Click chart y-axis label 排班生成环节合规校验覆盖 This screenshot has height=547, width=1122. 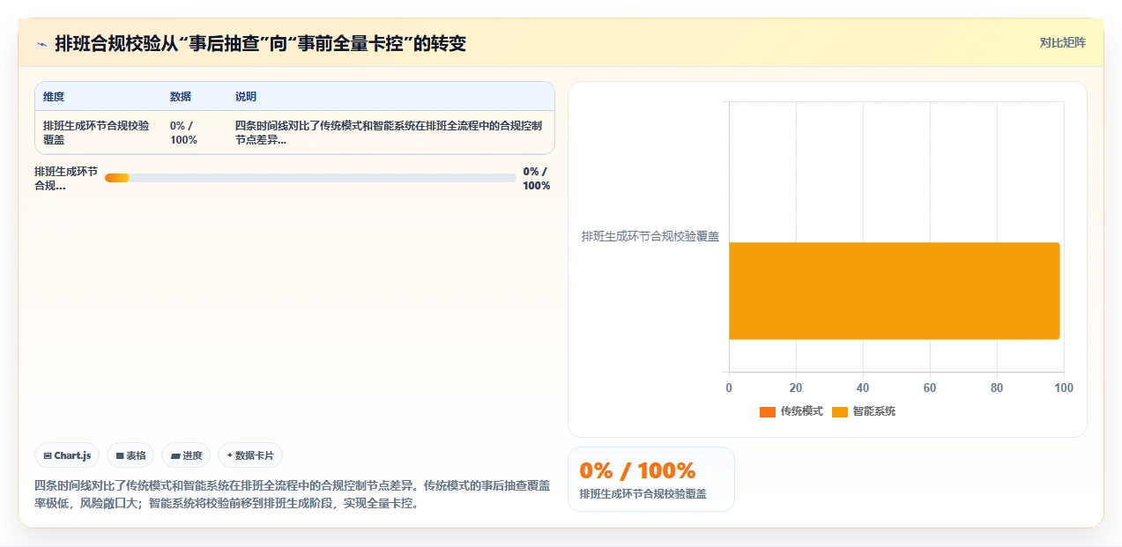click(x=650, y=236)
